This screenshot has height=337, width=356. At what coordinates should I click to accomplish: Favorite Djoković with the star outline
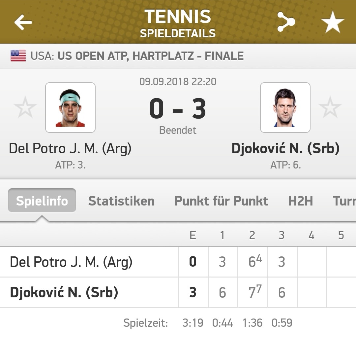tap(330, 107)
